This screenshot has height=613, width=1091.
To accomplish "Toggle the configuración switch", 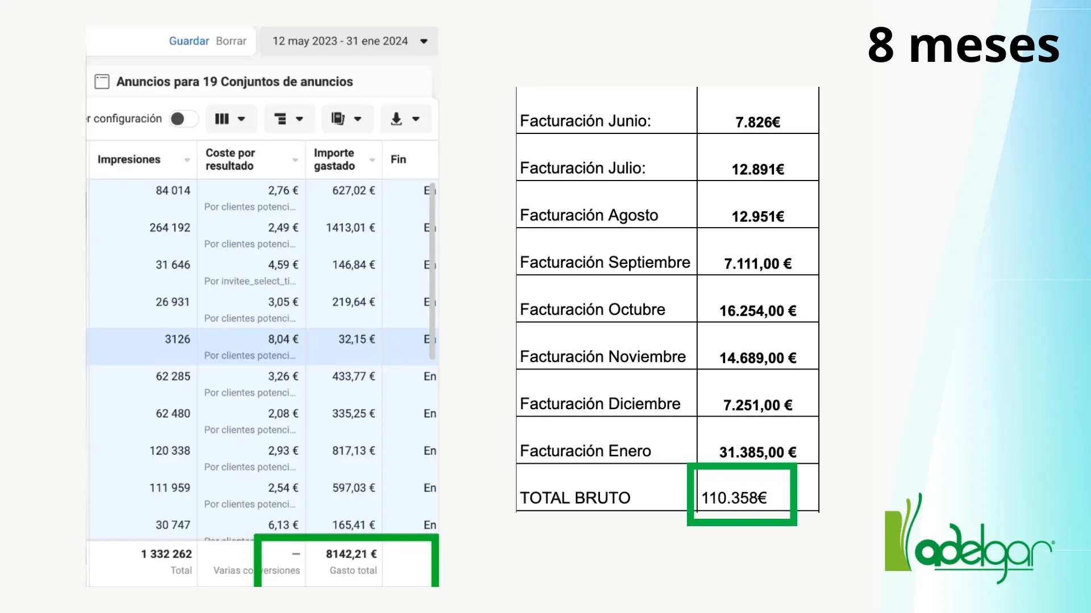I will point(183,119).
